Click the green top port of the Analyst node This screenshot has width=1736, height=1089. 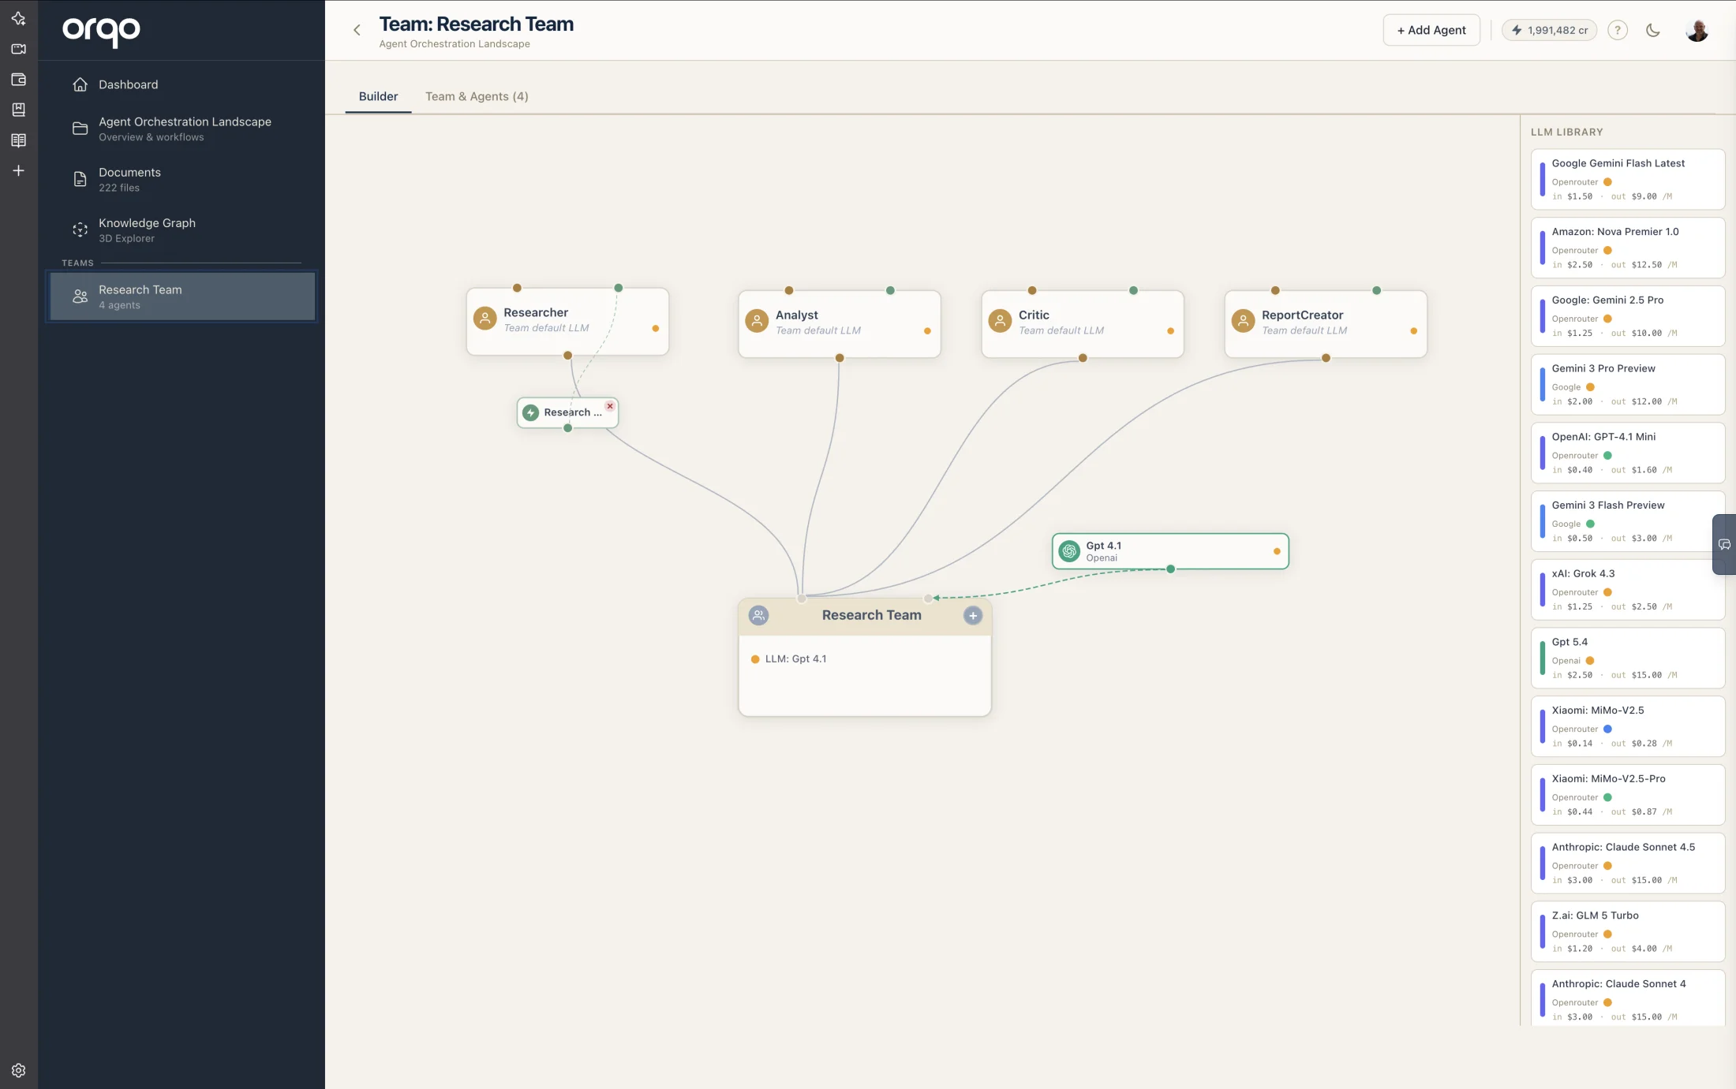pos(890,290)
